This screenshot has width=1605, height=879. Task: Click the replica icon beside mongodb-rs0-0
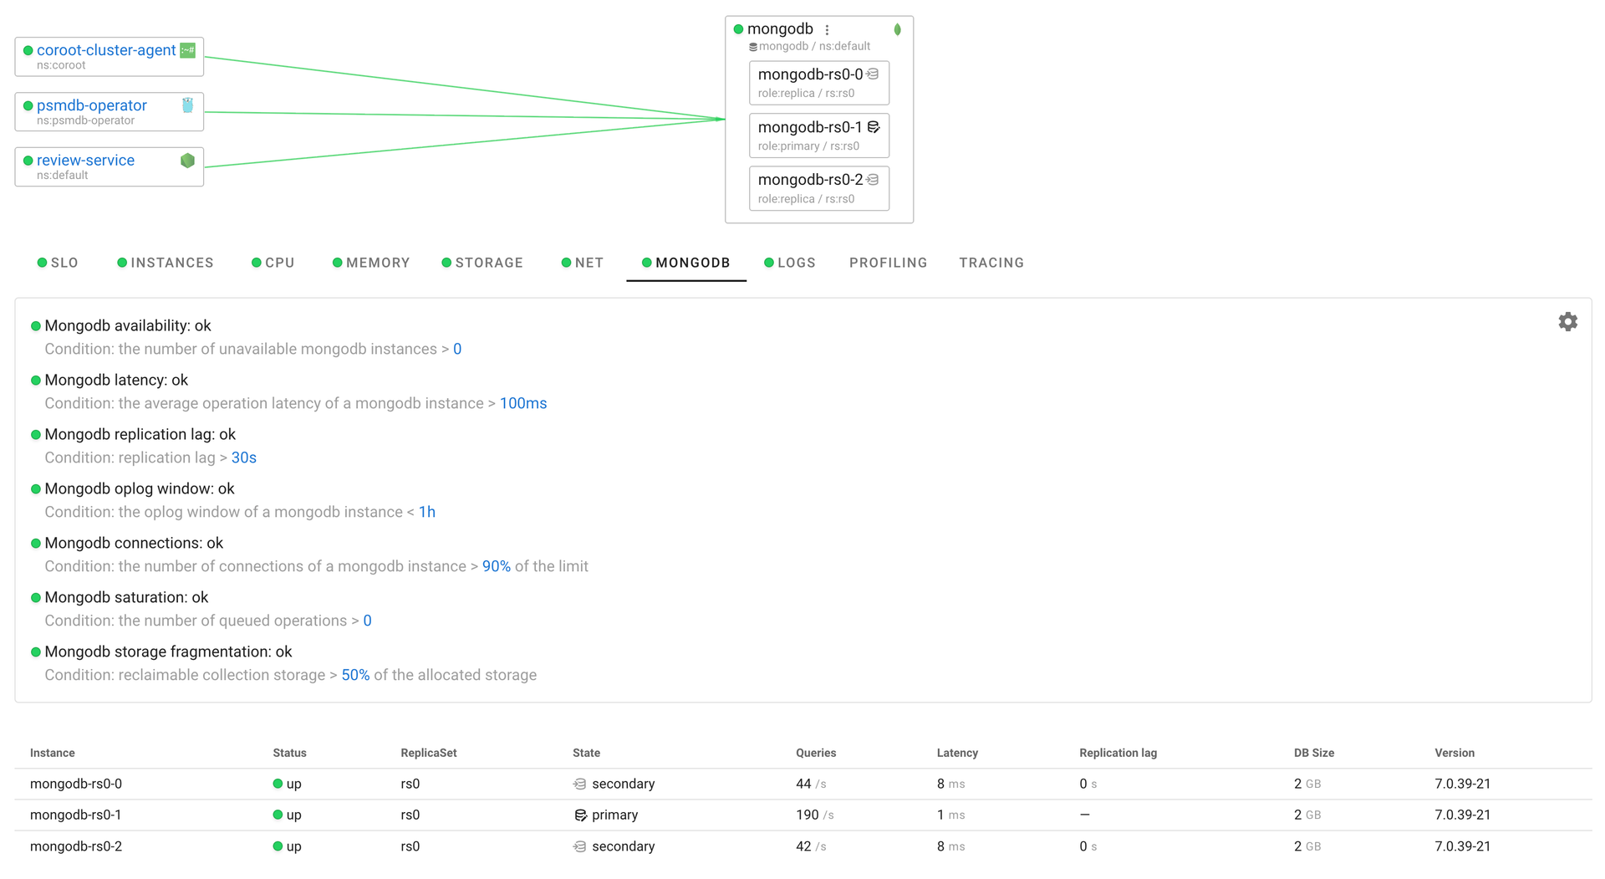click(873, 74)
